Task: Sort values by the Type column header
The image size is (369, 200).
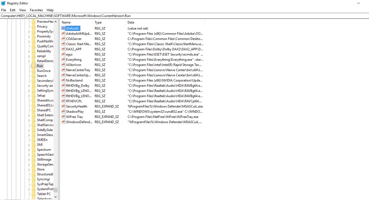Action: click(x=109, y=22)
